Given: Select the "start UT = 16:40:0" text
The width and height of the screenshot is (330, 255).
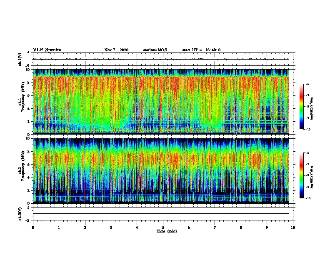Looking at the screenshot, I should [201, 50].
